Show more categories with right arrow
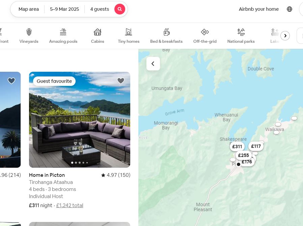This screenshot has height=226, width=303. (285, 36)
